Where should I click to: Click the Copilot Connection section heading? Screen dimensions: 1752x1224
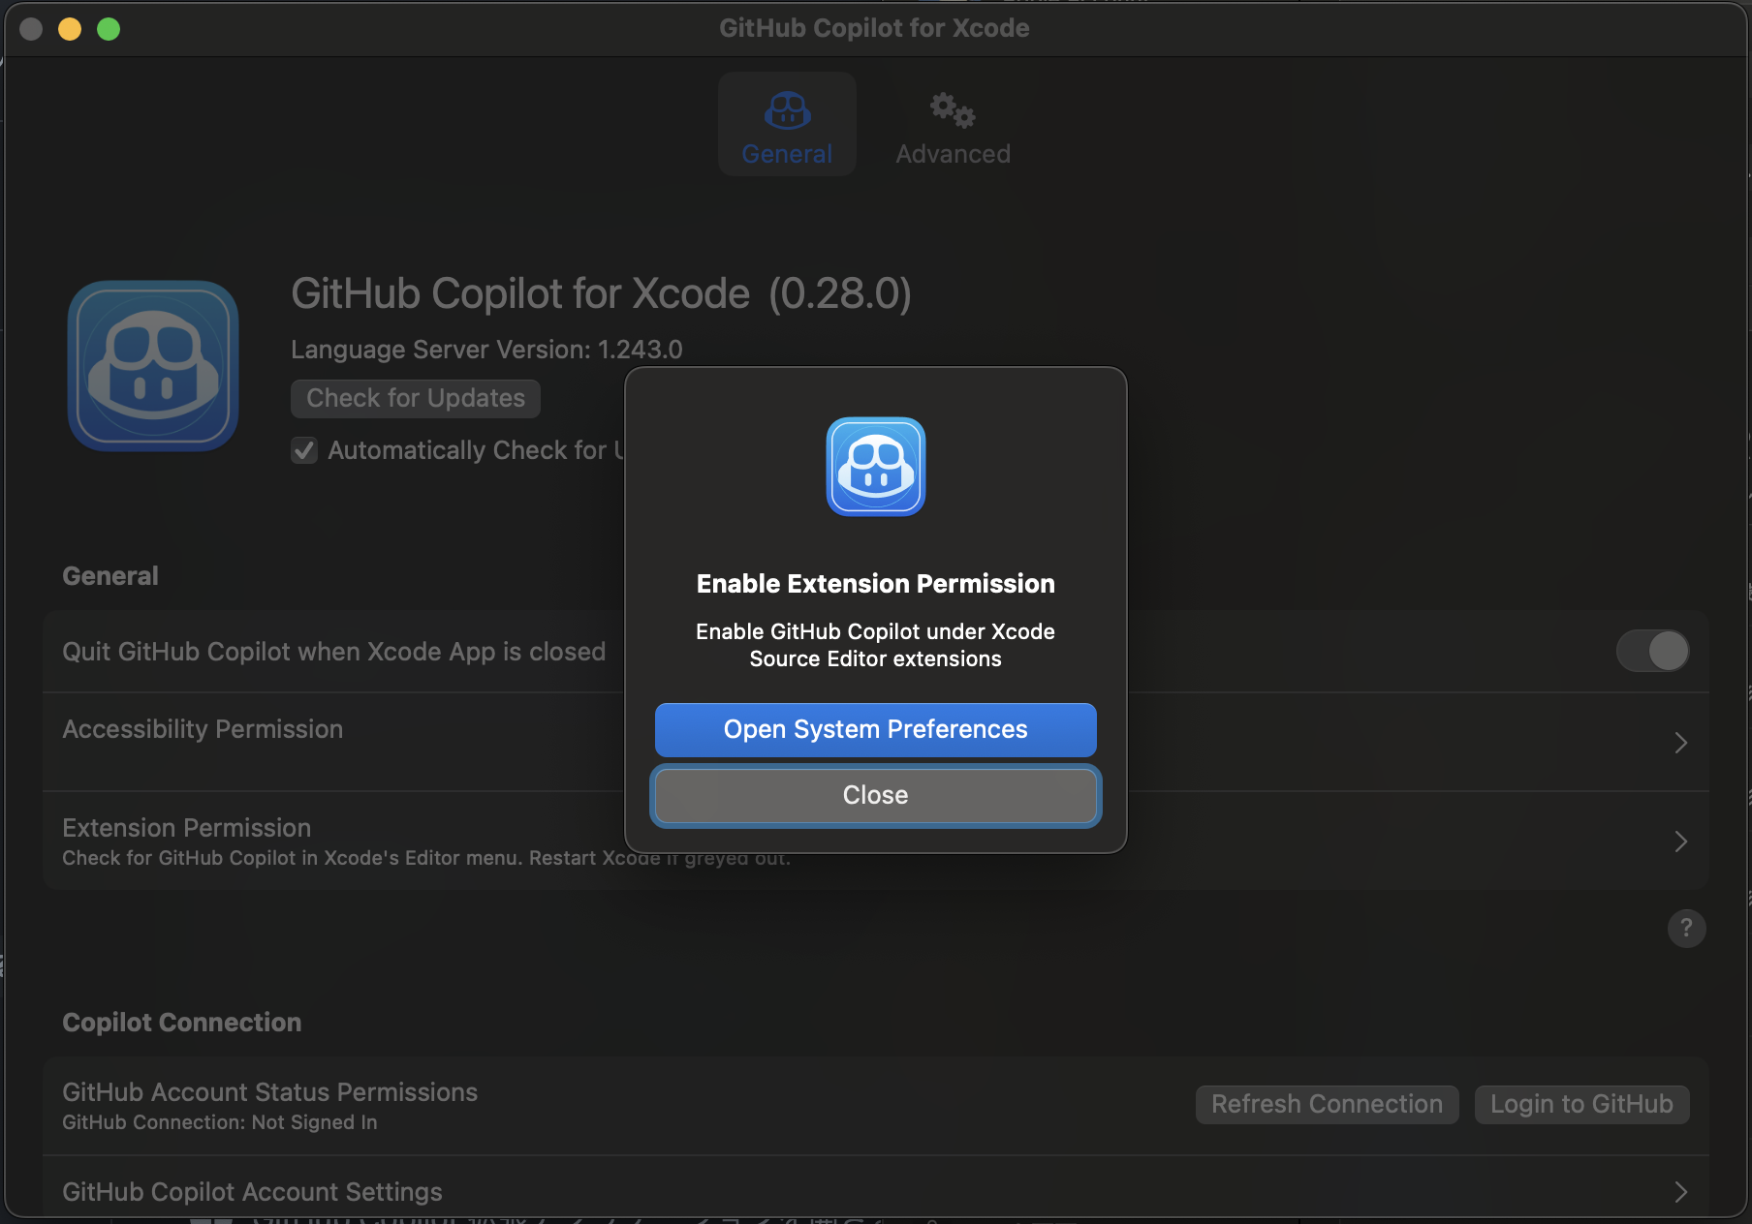click(182, 1023)
